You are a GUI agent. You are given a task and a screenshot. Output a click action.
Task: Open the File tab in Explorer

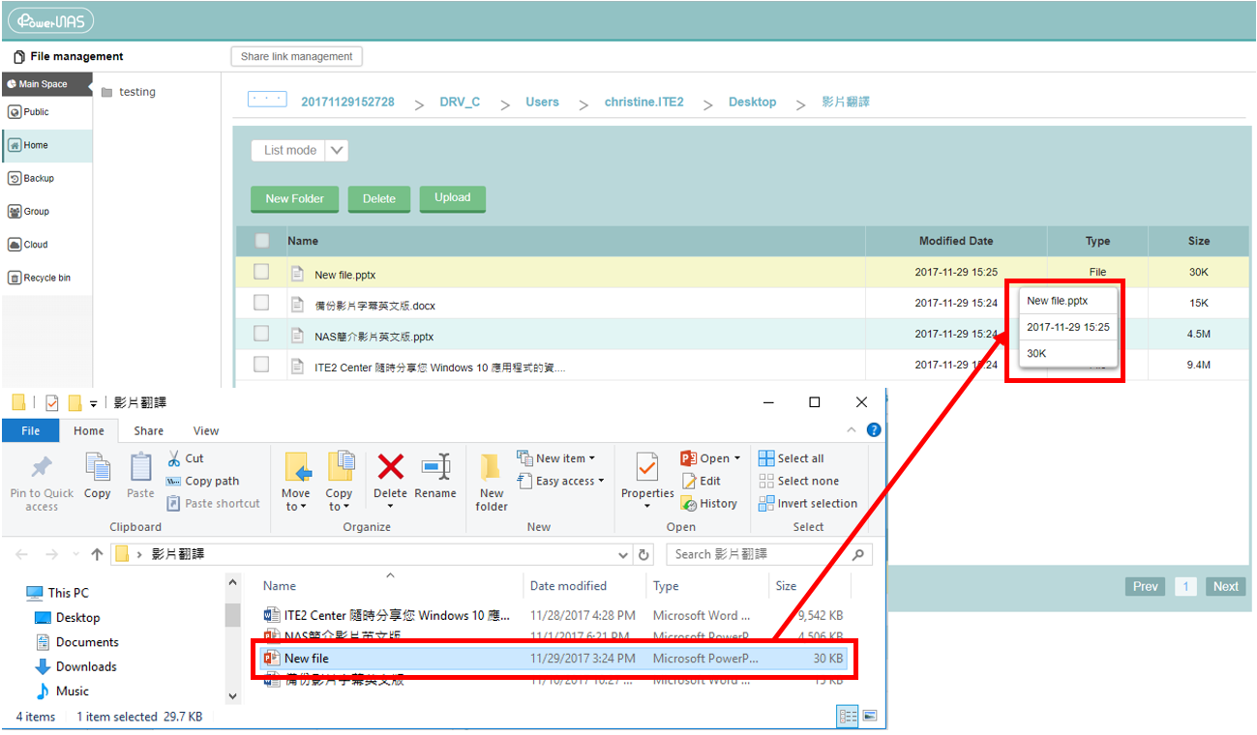(31, 430)
